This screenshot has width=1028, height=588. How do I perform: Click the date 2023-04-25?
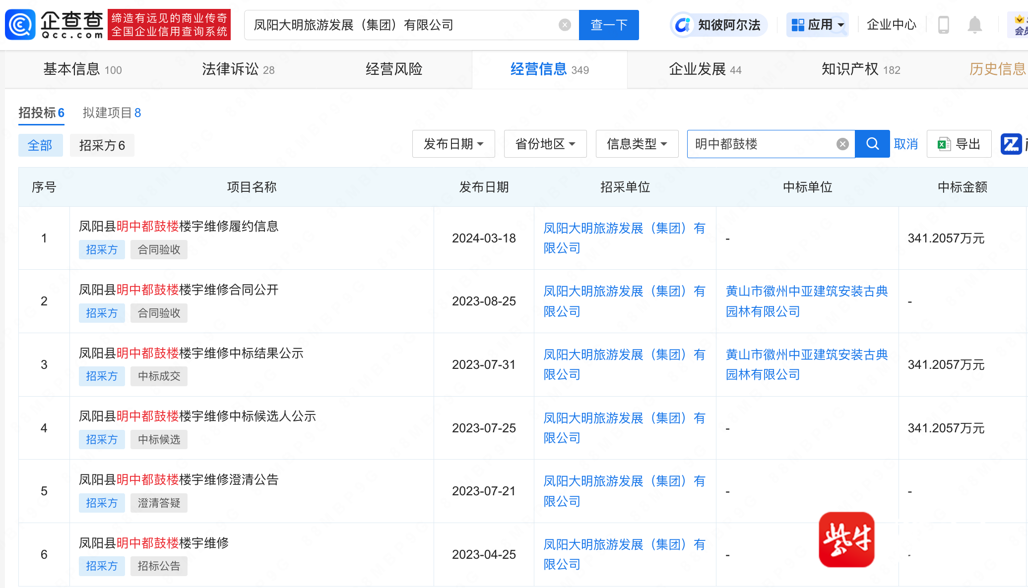point(484,554)
